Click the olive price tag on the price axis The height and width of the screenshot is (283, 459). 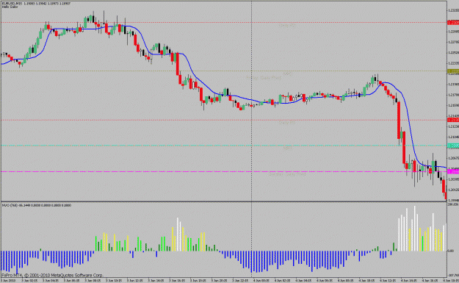click(453, 71)
